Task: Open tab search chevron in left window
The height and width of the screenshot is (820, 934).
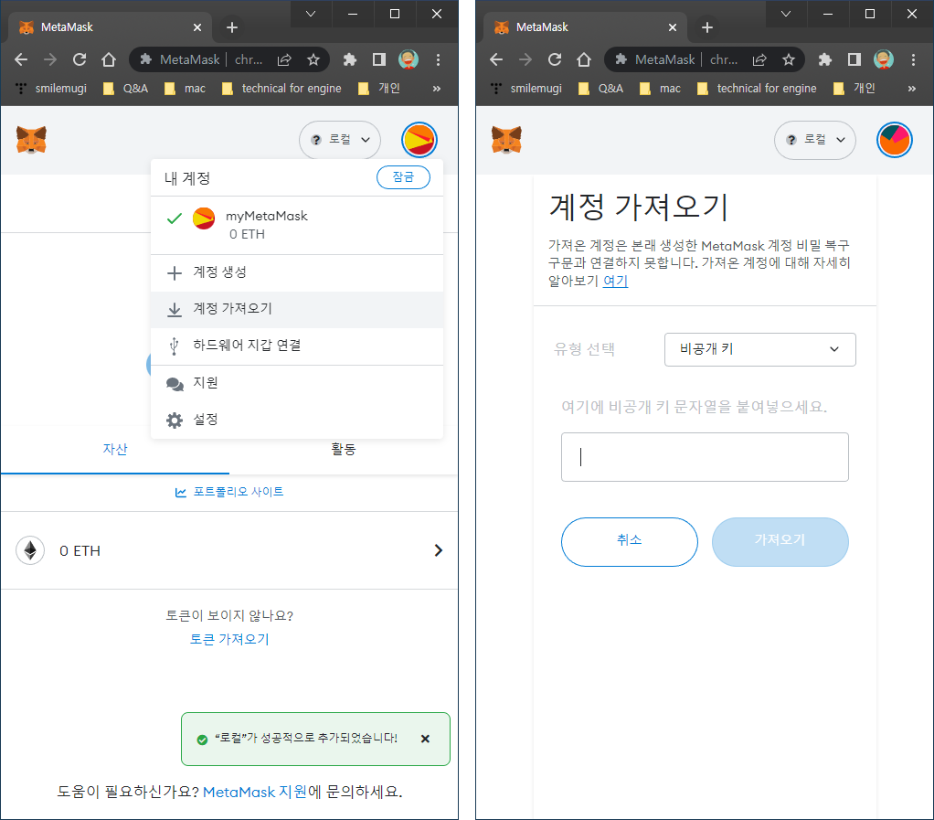Action: [x=311, y=14]
